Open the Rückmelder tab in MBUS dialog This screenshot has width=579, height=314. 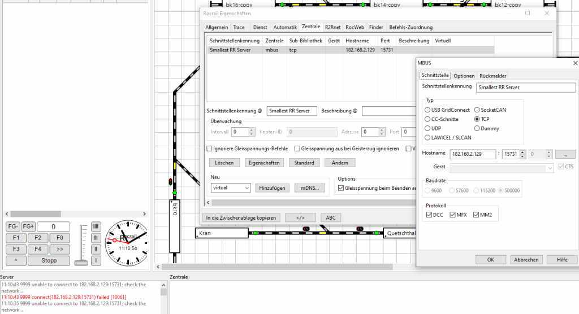[x=492, y=76]
